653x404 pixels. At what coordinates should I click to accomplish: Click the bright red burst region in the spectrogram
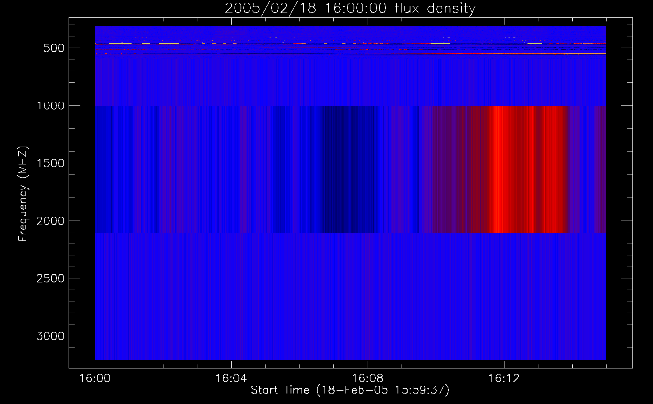[527, 170]
